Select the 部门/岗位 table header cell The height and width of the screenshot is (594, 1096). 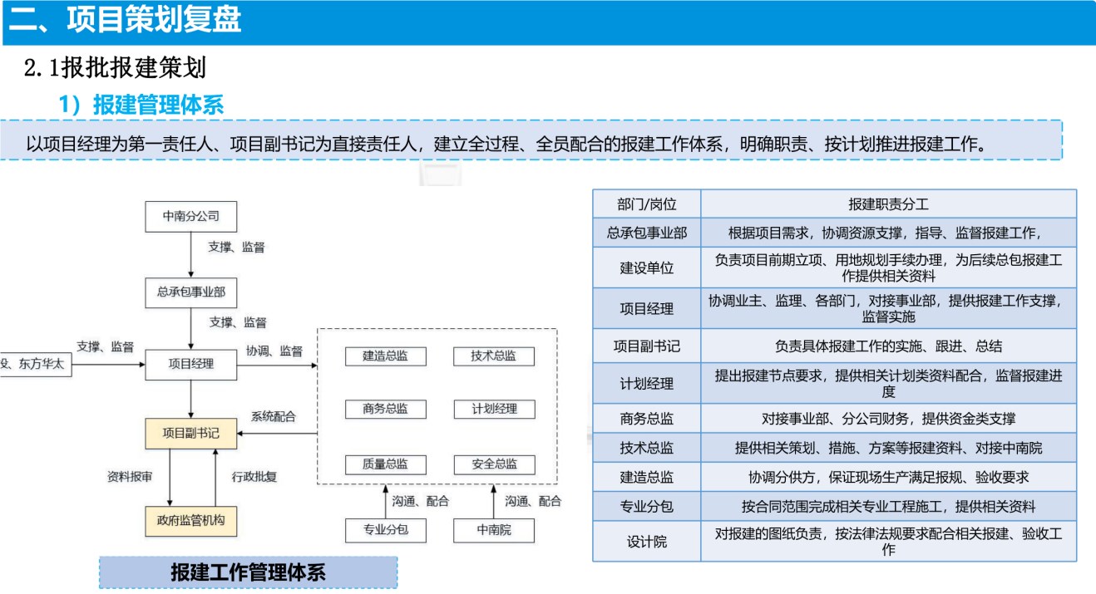click(646, 204)
